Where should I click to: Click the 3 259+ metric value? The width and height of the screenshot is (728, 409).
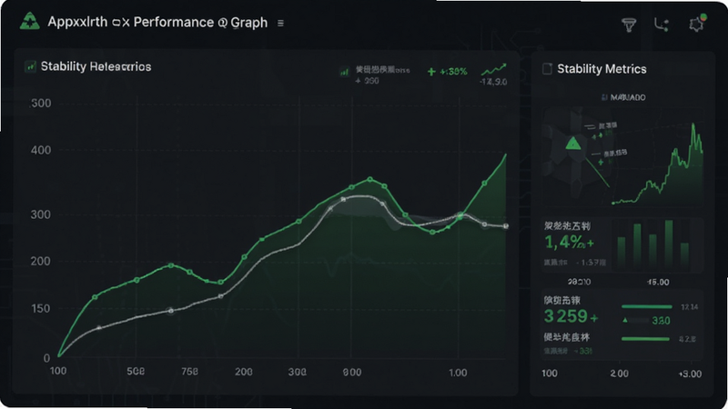coord(571,316)
